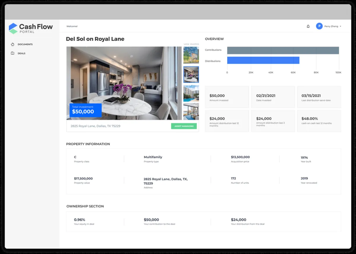Select the highlighted dining room thumbnail
The image size is (356, 254).
[191, 74]
